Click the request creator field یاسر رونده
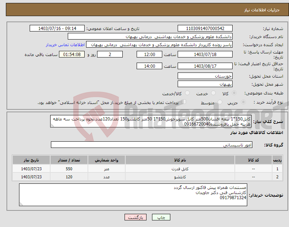The height and width of the screenshot is (227, 289). click(x=159, y=45)
